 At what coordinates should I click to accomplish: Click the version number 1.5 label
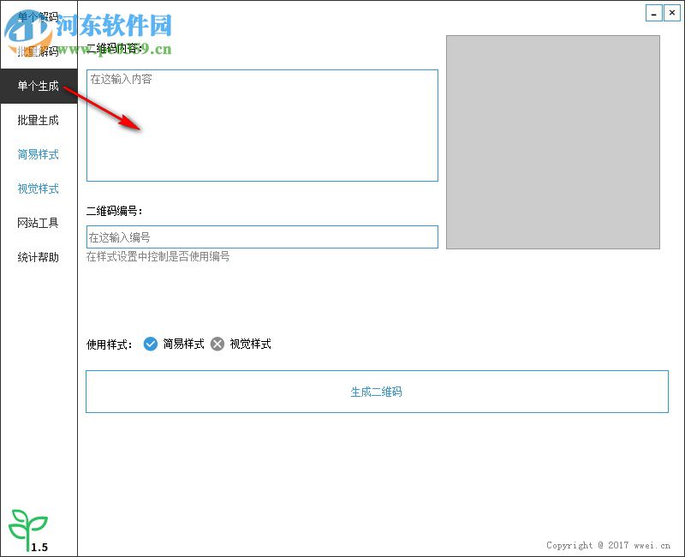coord(40,545)
